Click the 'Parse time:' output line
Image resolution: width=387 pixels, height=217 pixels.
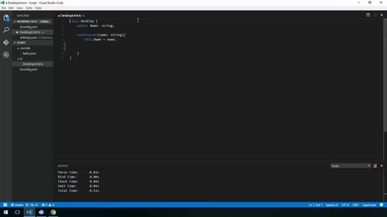[x=79, y=172]
